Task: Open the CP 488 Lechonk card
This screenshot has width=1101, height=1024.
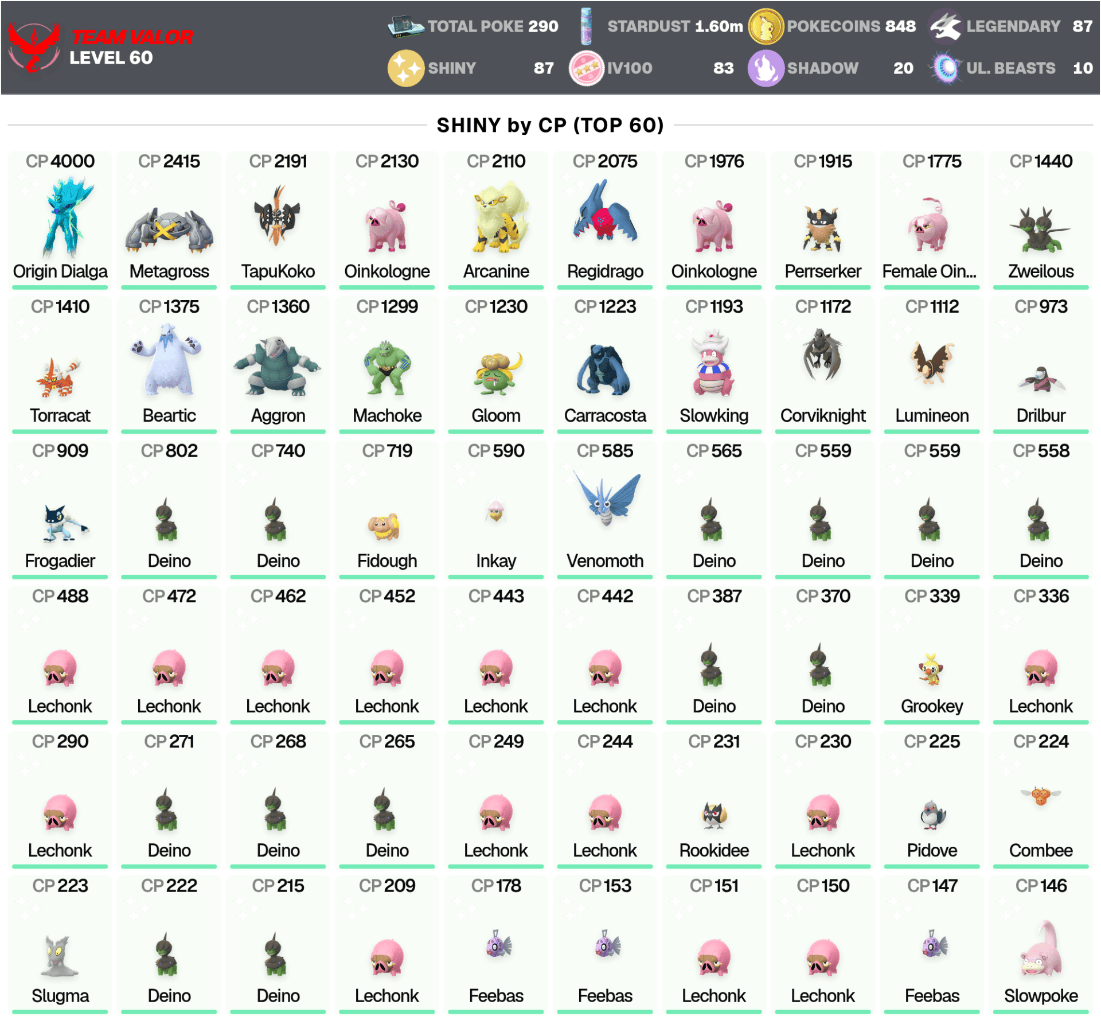Action: (x=60, y=655)
